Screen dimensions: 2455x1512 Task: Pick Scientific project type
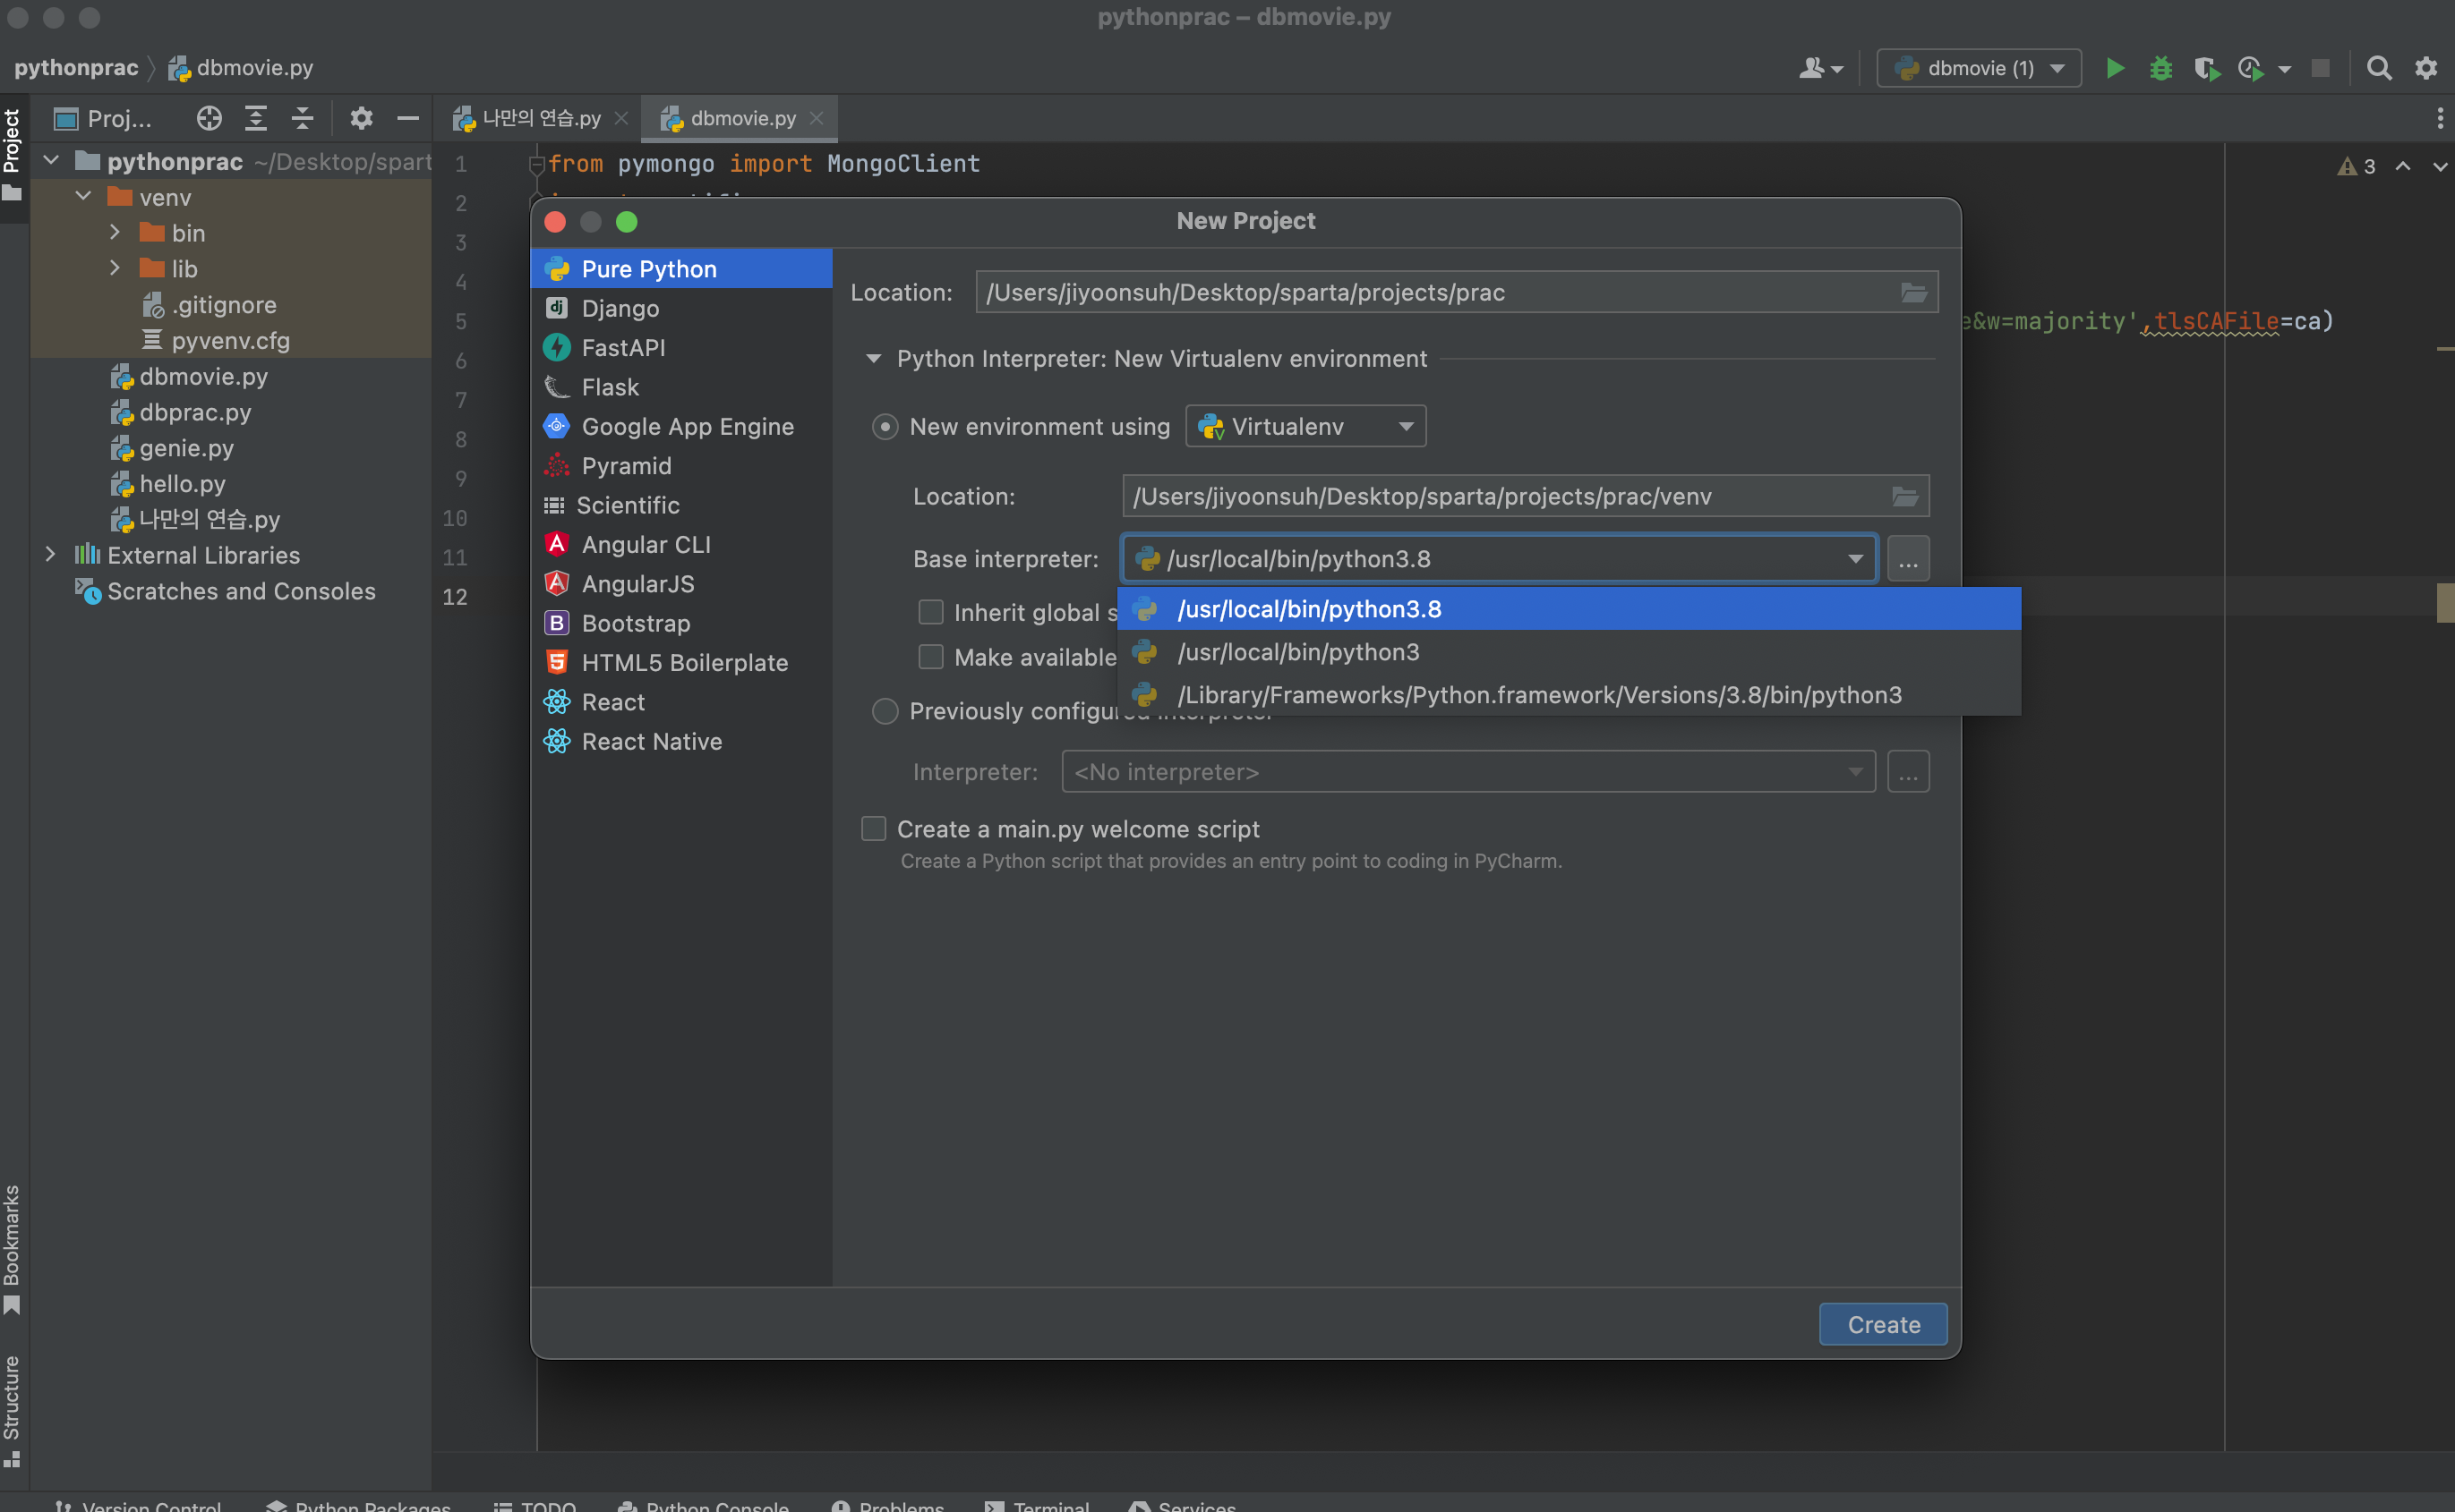pos(681,505)
